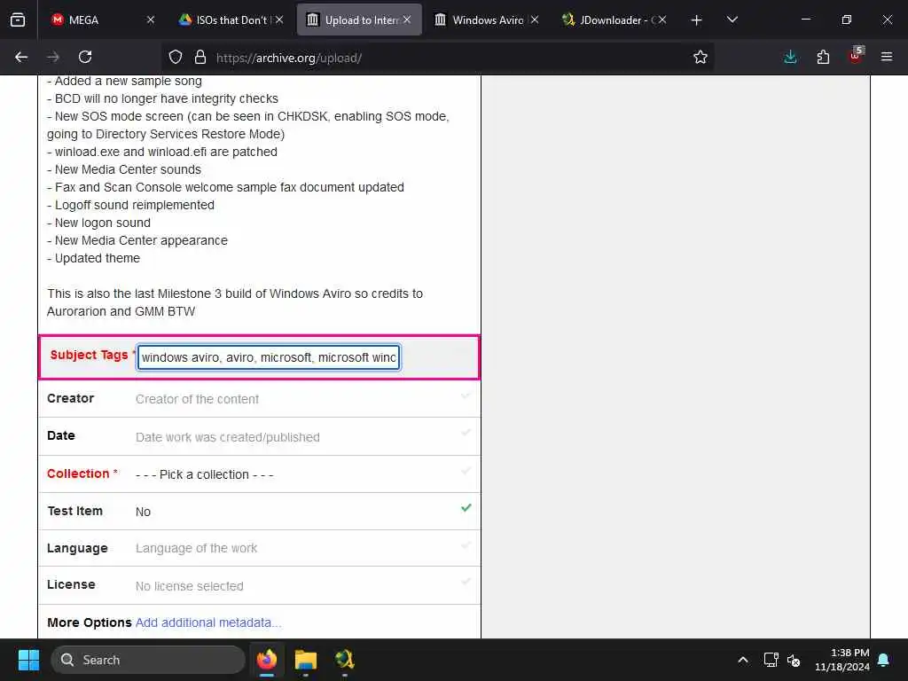Open the uBlock Origin extension icon

[x=856, y=56]
